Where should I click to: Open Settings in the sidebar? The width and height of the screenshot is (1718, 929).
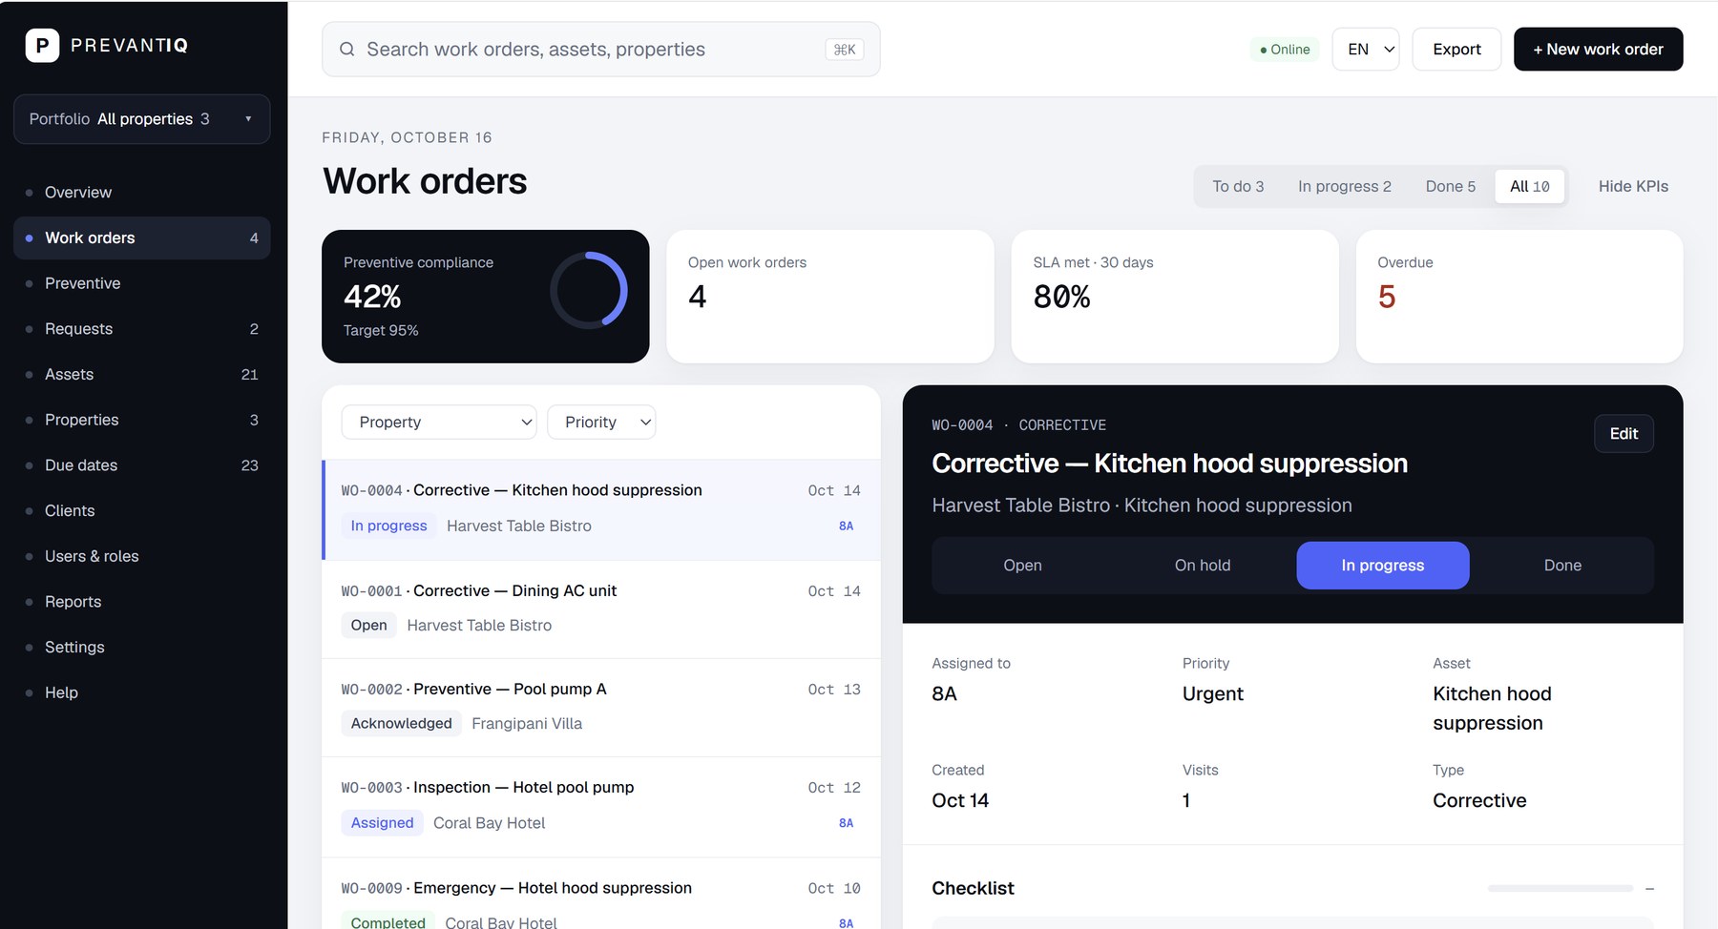click(141, 648)
